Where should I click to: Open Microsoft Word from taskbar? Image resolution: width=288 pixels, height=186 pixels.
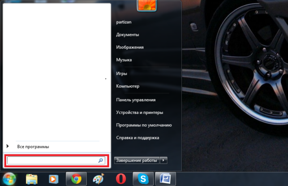(165, 179)
